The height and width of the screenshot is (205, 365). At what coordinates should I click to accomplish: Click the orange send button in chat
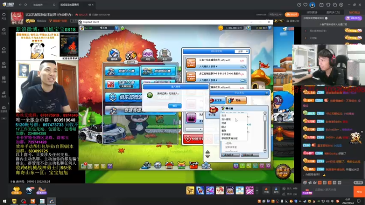[x=359, y=192]
